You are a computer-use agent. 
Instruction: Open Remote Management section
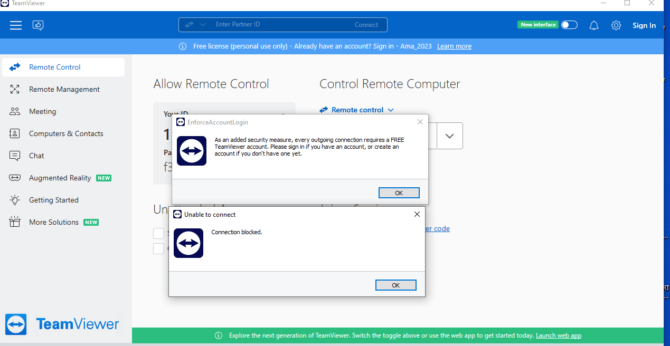63,89
